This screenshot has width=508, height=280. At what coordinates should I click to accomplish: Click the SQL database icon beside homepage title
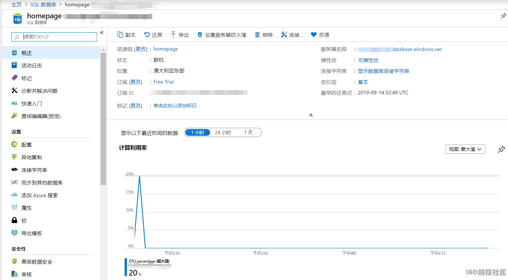coord(18,19)
